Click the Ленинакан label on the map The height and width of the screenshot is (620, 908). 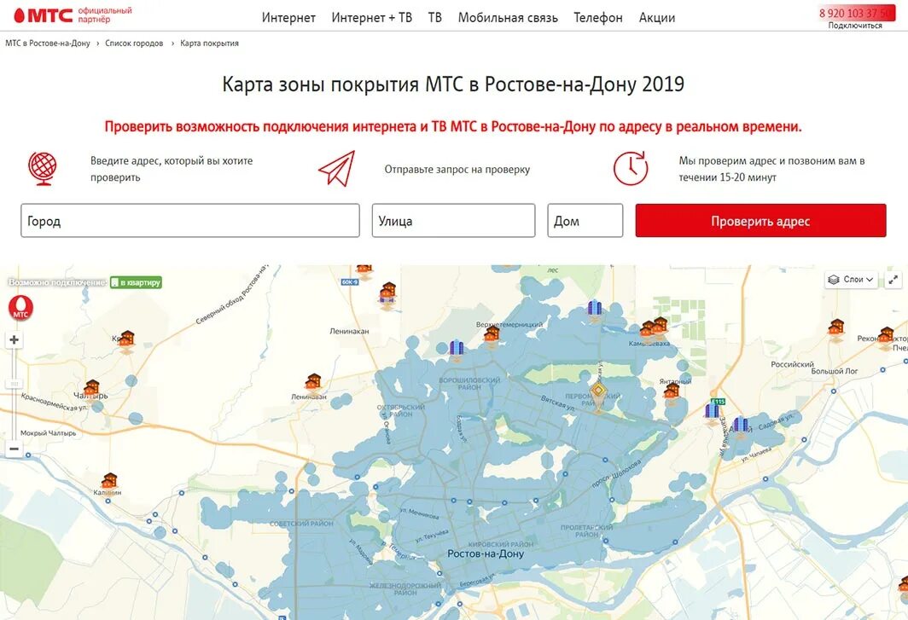click(x=349, y=332)
